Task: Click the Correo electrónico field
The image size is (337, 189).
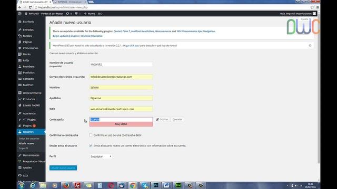Action: pos(121,77)
